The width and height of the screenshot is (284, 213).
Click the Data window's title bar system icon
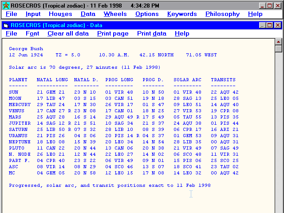6,25
